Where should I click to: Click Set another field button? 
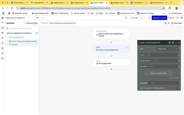159,73
